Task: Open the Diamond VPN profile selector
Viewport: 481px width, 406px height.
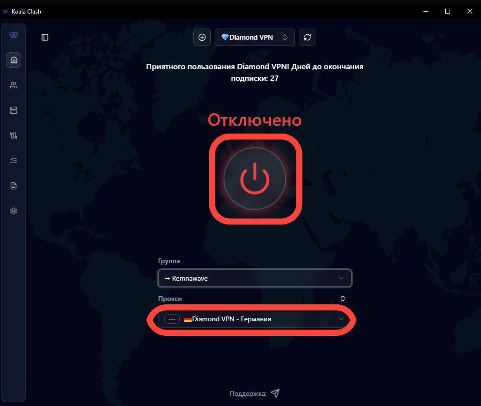Action: [254, 37]
